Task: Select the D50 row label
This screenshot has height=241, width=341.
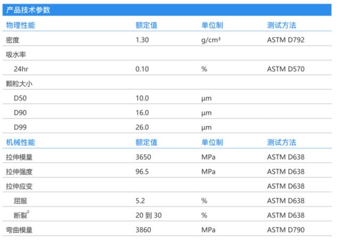Action: pyautogui.click(x=20, y=98)
